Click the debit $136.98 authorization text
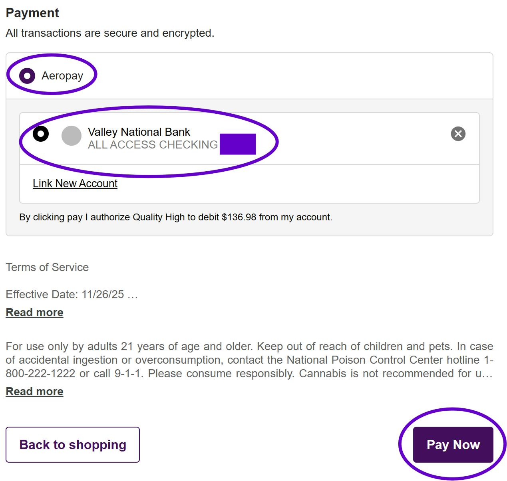507x481 pixels. 176,217
